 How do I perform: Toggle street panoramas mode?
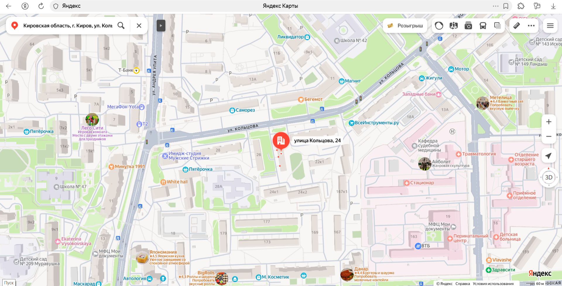tap(454, 26)
